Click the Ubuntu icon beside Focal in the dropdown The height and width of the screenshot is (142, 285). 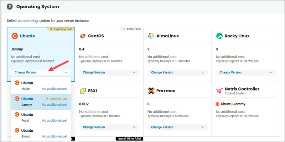point(17,114)
